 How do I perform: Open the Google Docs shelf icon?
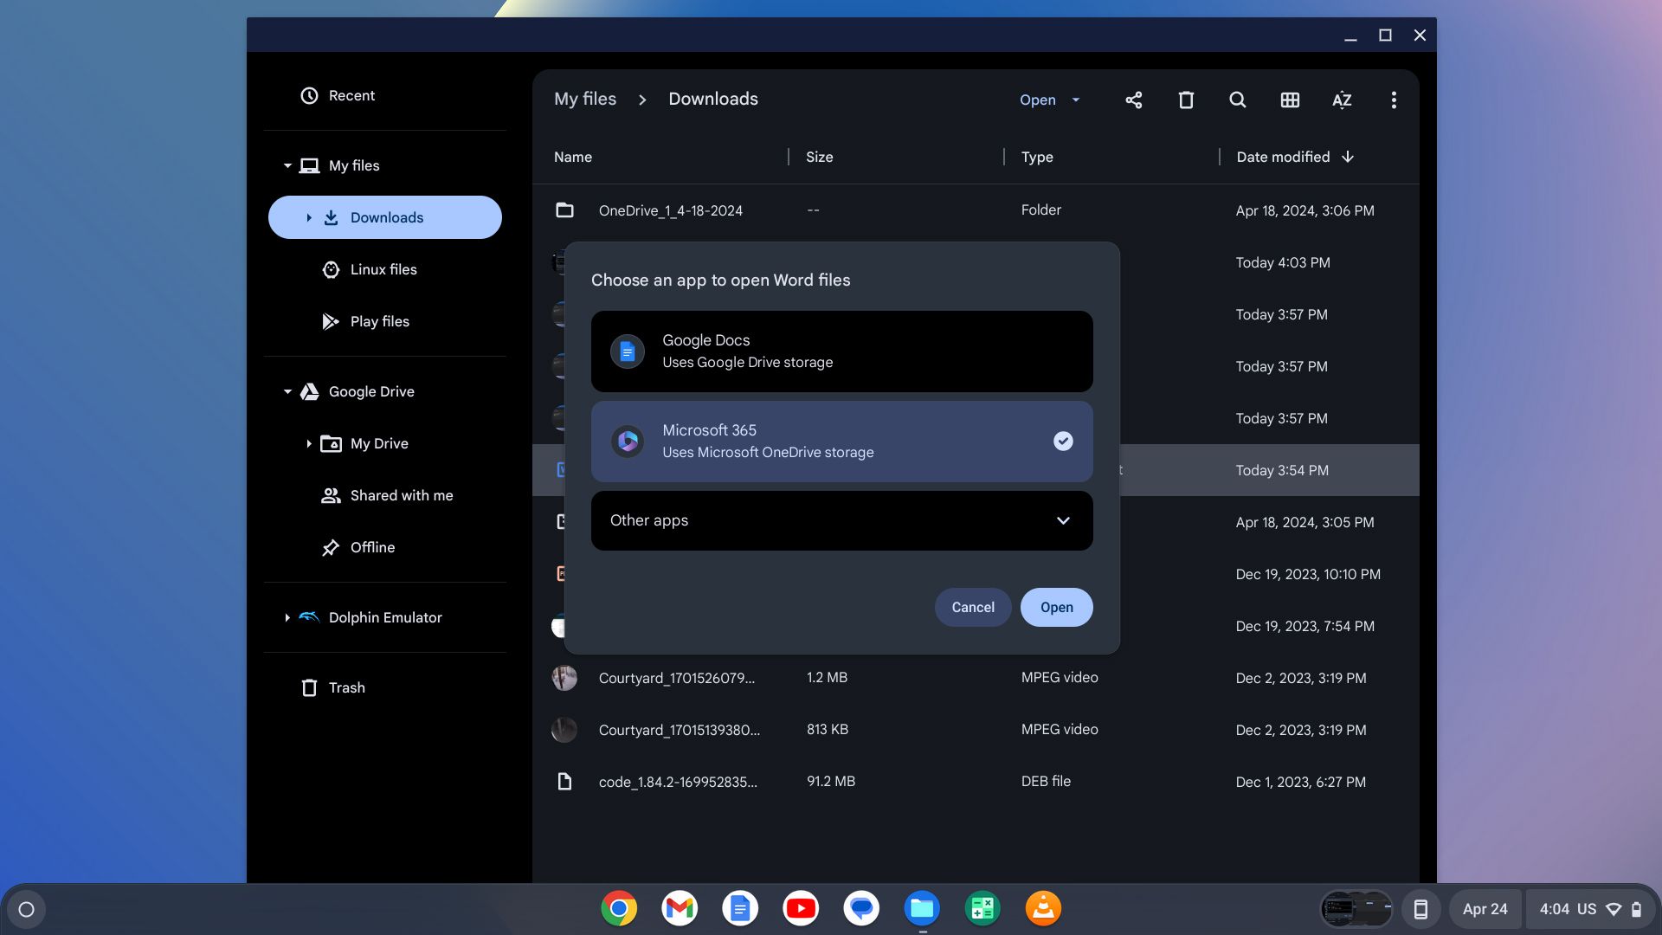point(740,908)
